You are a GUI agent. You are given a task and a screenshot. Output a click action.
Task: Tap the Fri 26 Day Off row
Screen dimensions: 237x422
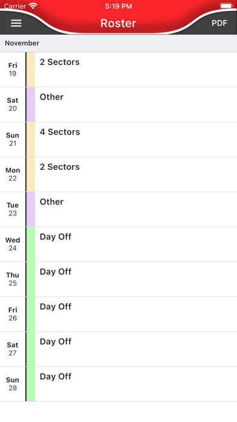tap(118, 314)
